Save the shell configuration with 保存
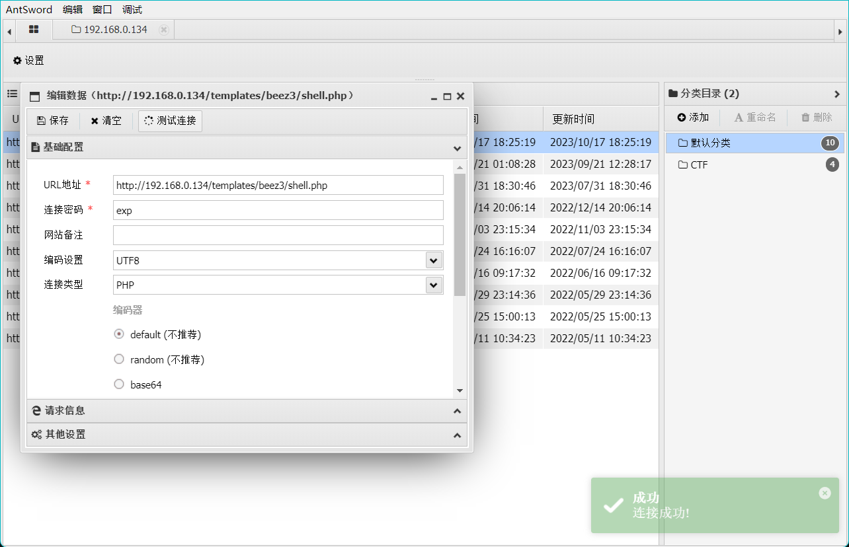The width and height of the screenshot is (849, 547). [x=53, y=121]
